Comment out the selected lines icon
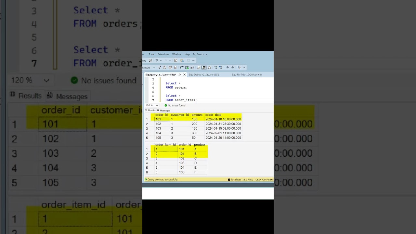This screenshot has height=234, width=416. (x=216, y=68)
